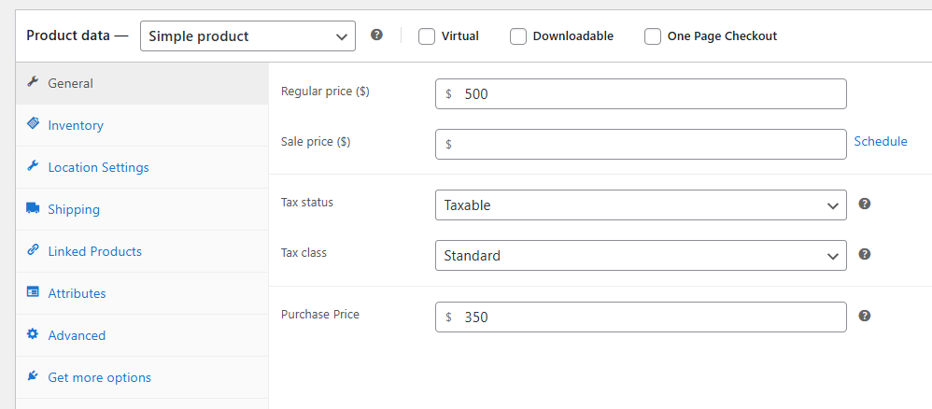Check the One Page Checkout option
This screenshot has height=409, width=932.
[x=653, y=36]
